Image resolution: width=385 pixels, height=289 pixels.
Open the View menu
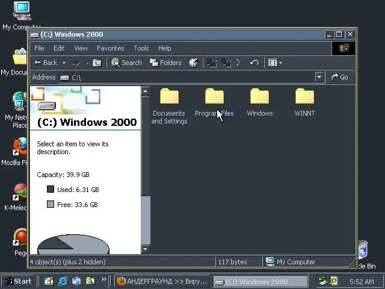tap(81, 48)
